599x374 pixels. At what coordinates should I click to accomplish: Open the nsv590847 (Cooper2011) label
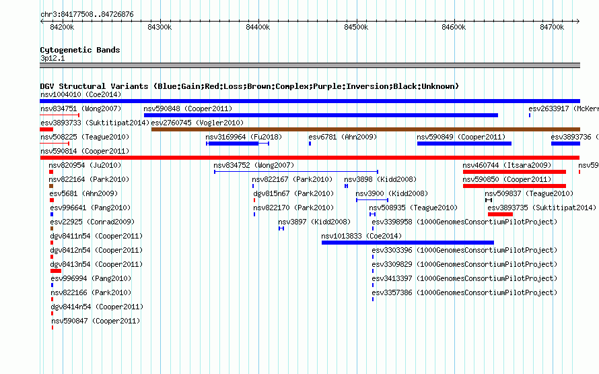(x=96, y=321)
